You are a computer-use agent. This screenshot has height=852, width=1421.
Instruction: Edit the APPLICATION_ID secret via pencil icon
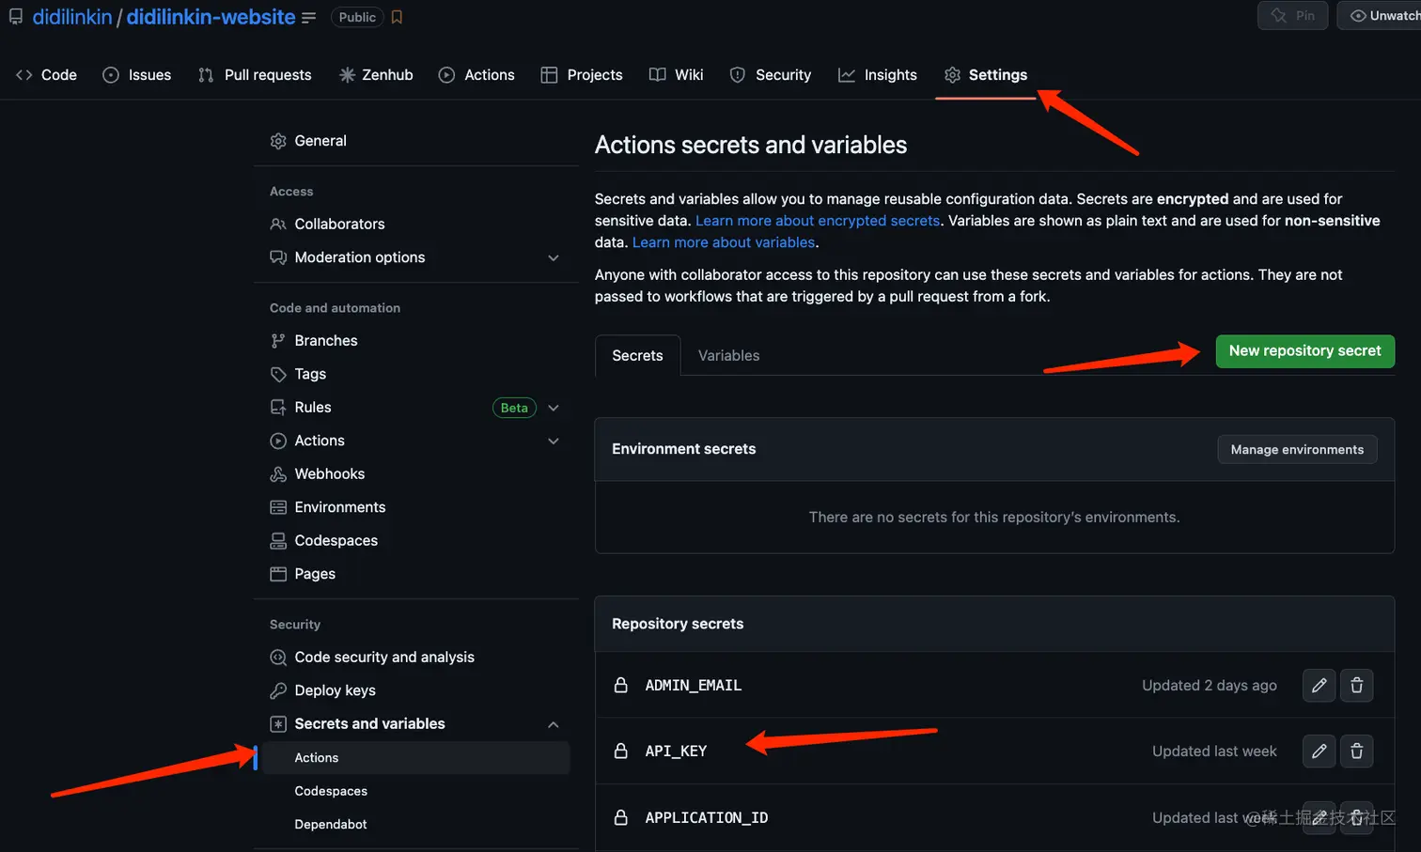pos(1319,817)
